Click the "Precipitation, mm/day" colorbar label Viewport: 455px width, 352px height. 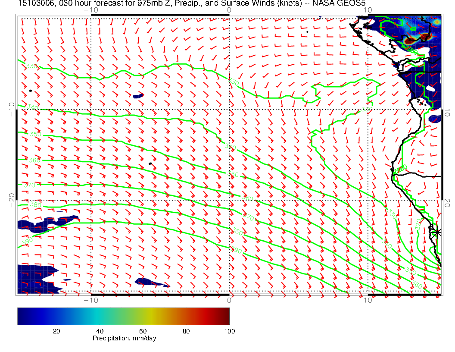tap(124, 339)
